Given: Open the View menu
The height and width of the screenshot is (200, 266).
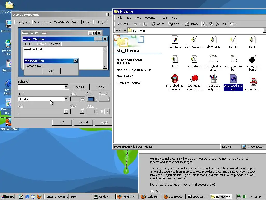Looking at the screenshot, I should tap(138, 18).
